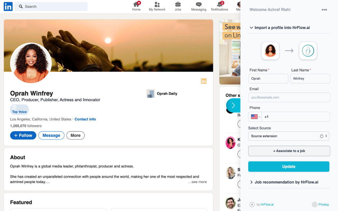Click the bearded man avatar in sidebar
Viewport: 338px width, 211px height.
(x=231, y=203)
